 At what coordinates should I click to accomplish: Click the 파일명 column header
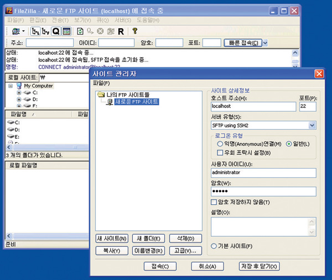click(38, 115)
